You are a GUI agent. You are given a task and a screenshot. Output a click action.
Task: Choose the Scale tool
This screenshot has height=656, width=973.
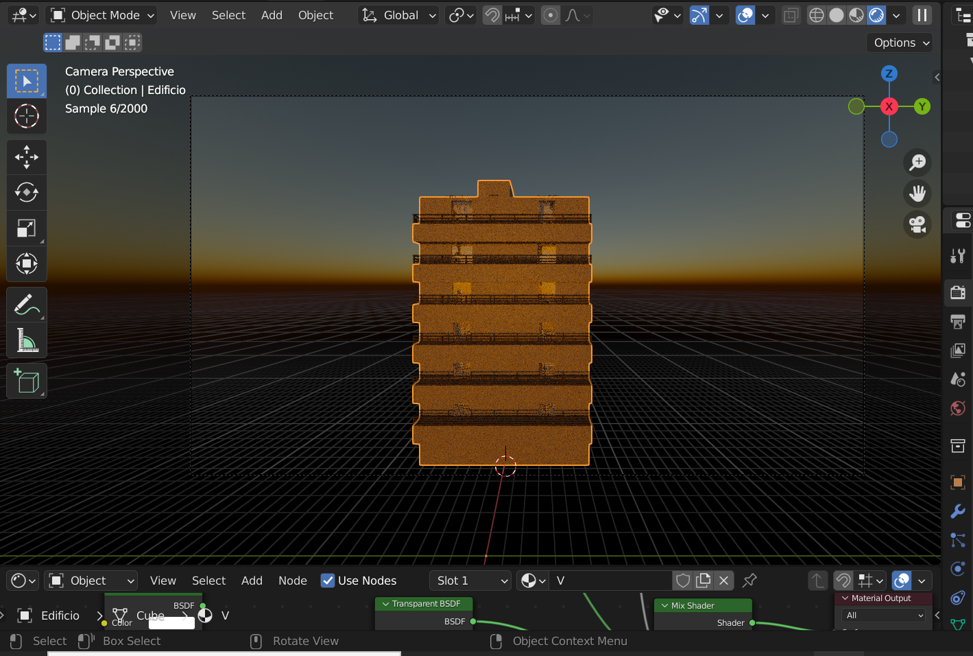click(27, 229)
